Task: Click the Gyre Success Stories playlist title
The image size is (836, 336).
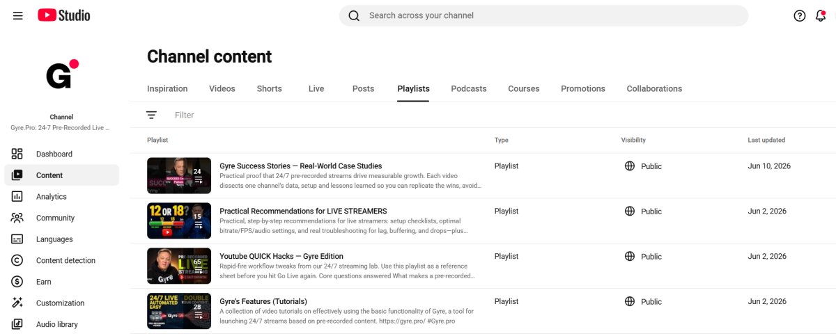Action: coord(301,166)
